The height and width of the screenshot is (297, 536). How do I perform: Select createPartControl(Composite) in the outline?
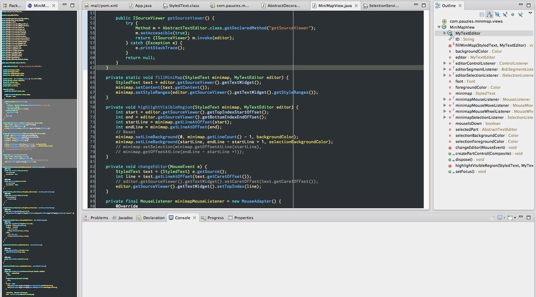pos(489,154)
